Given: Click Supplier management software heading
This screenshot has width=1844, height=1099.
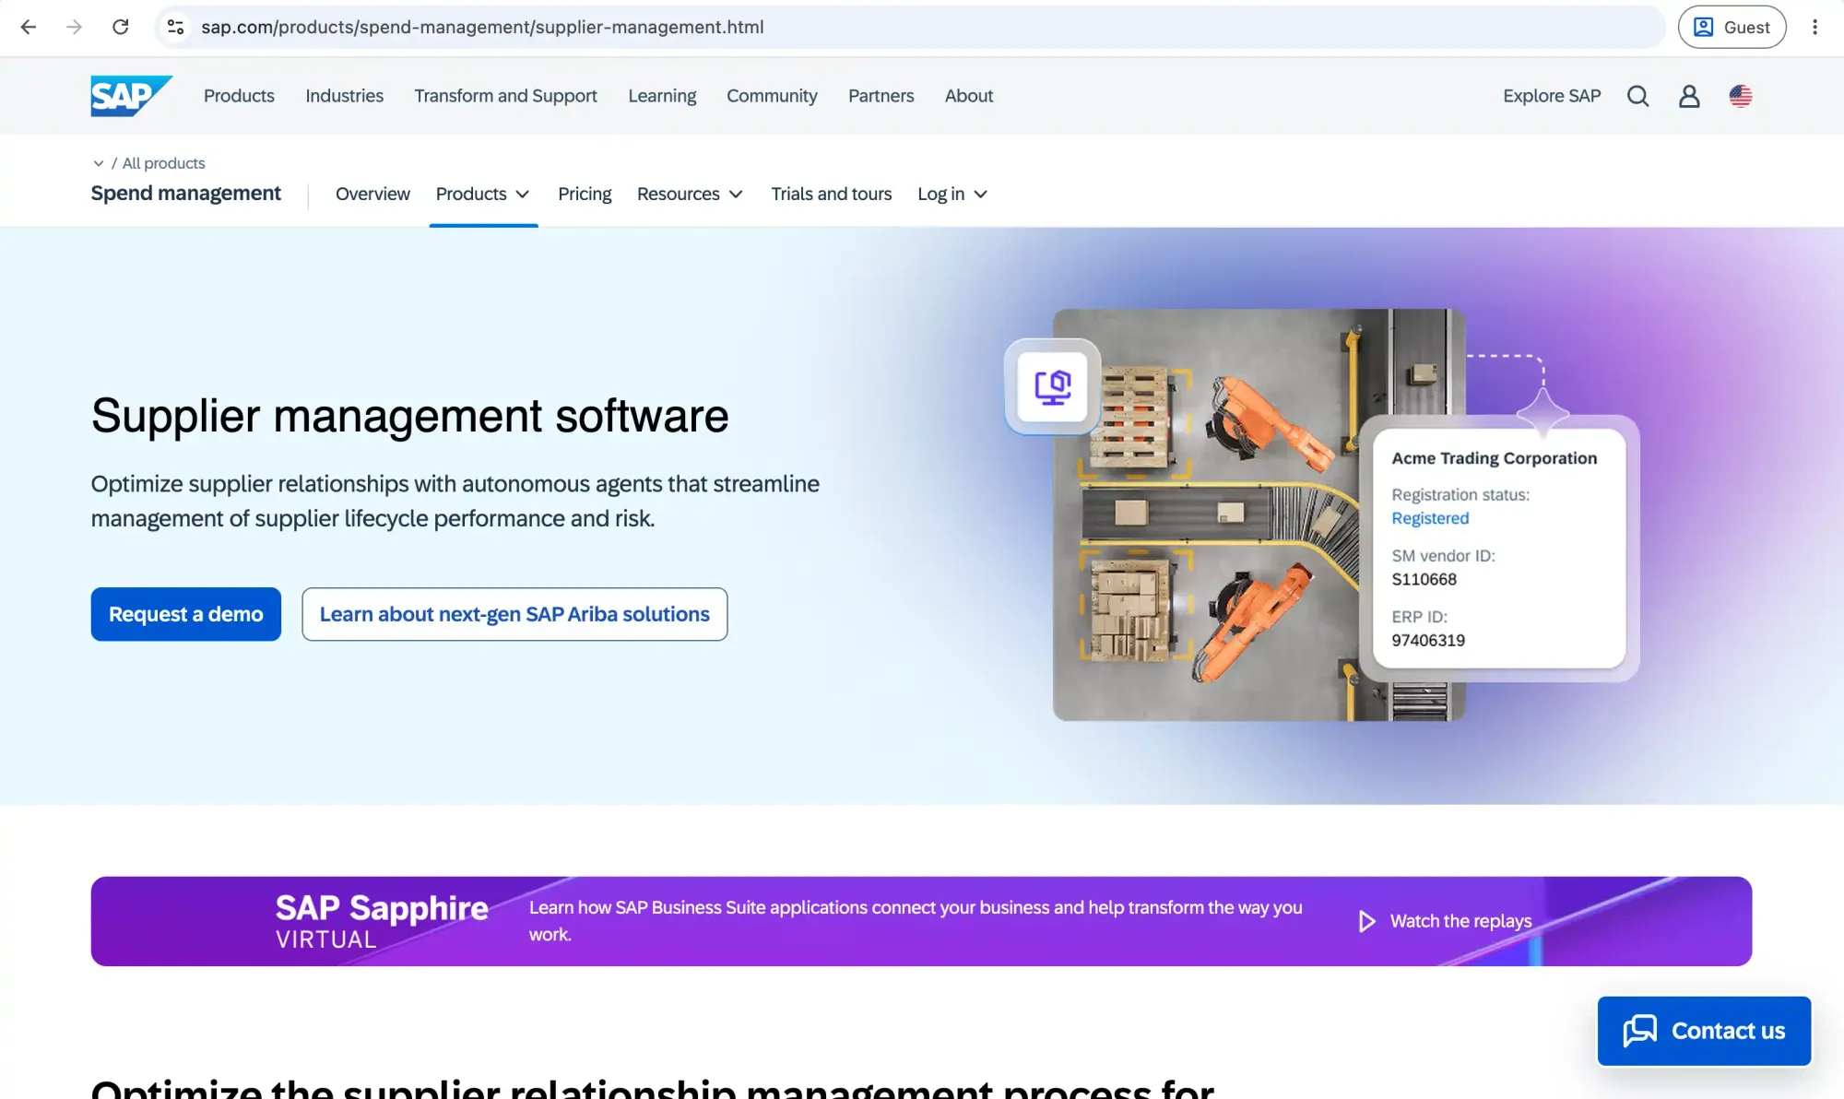Looking at the screenshot, I should (x=409, y=416).
